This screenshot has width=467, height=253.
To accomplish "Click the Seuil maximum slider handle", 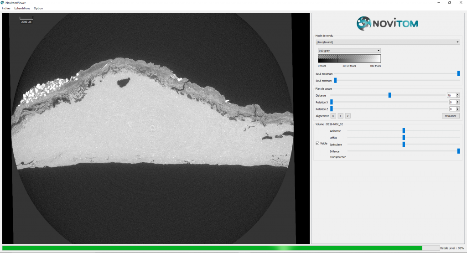I will [x=458, y=73].
